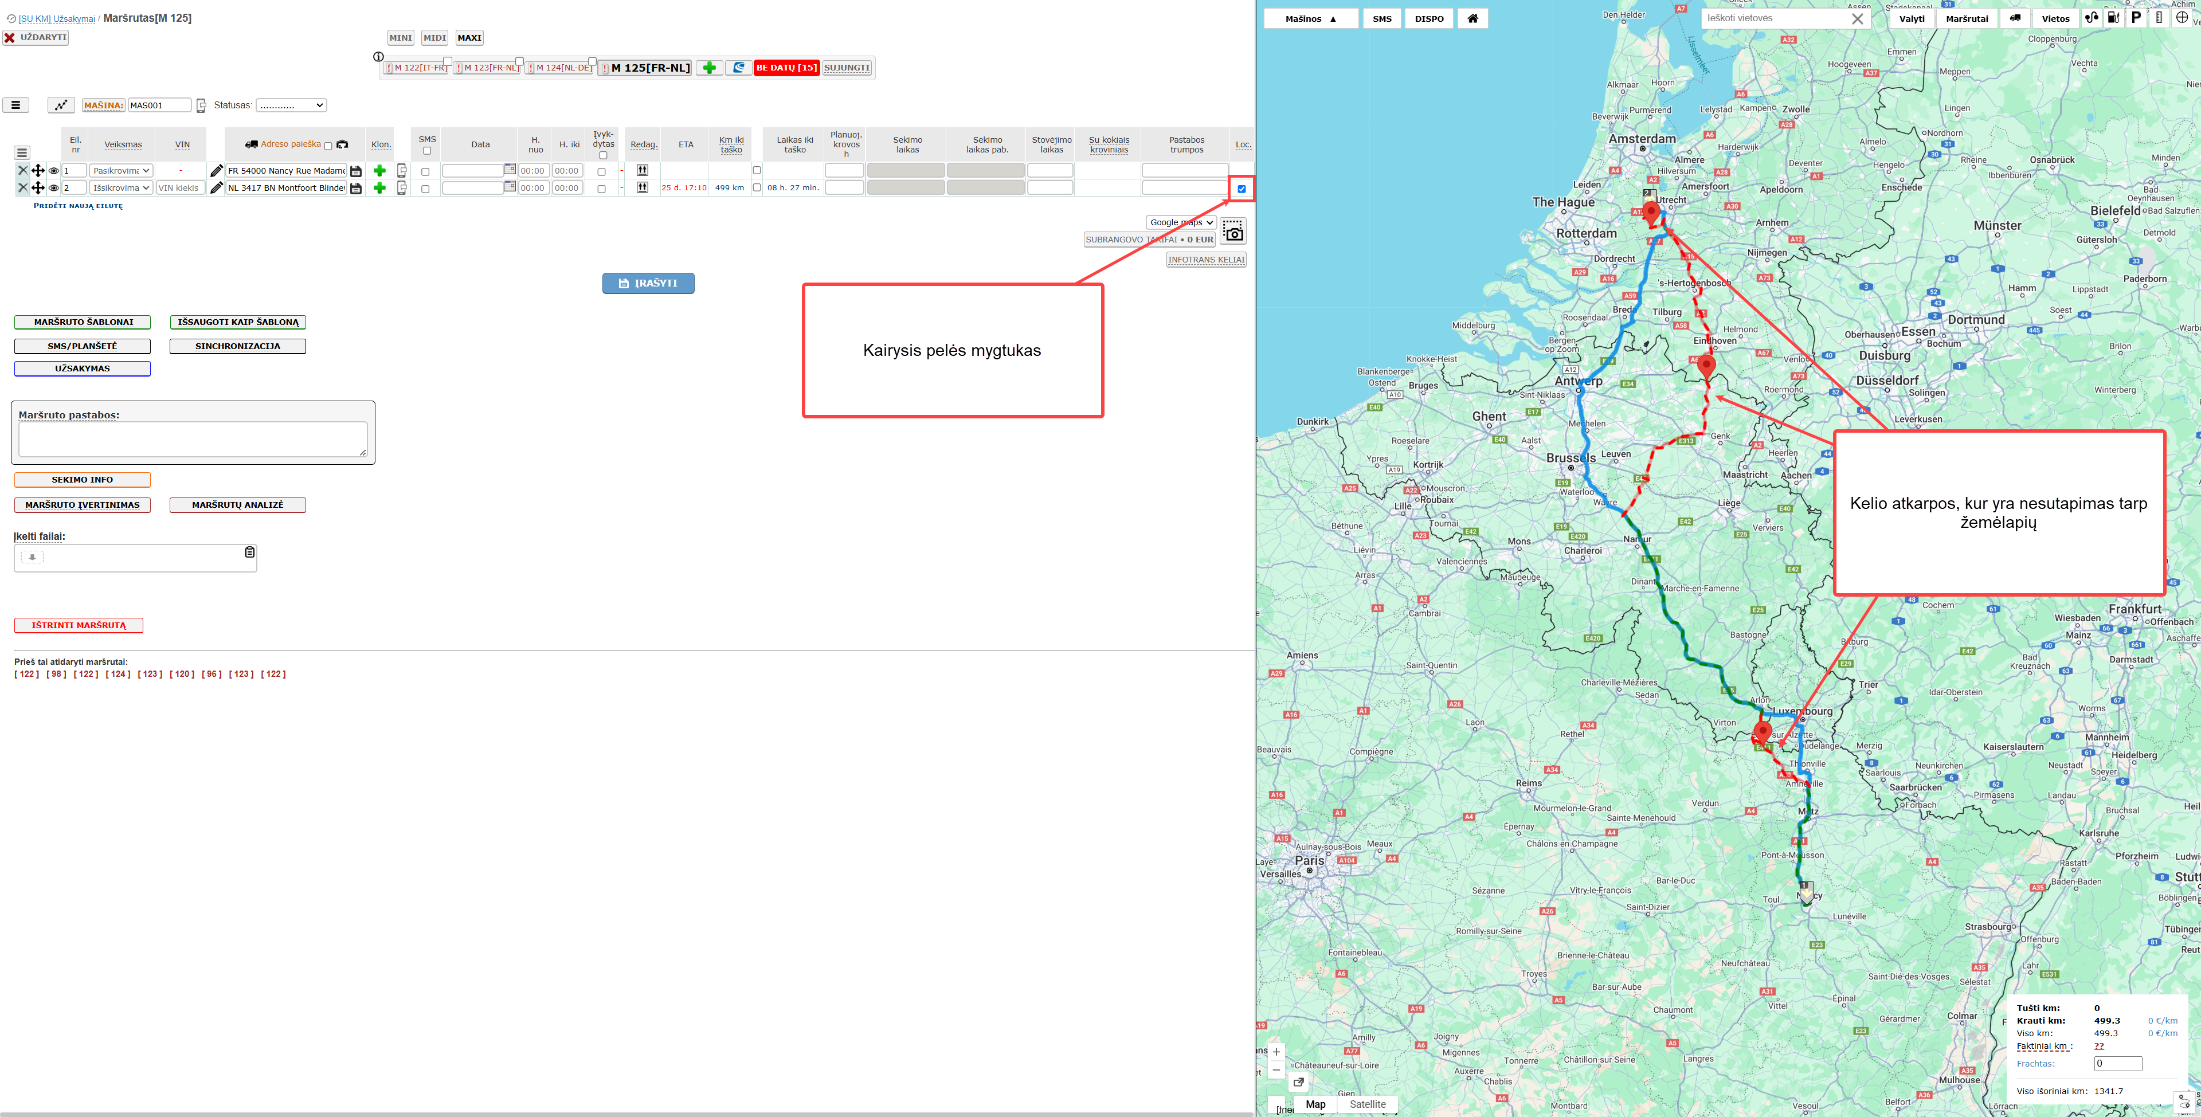Screen dimensions: 2201x1117
Task: Select the MINI view size
Action: 401,38
